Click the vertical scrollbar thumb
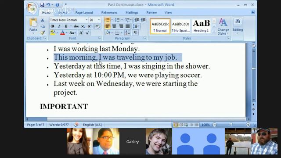 coord(254,68)
